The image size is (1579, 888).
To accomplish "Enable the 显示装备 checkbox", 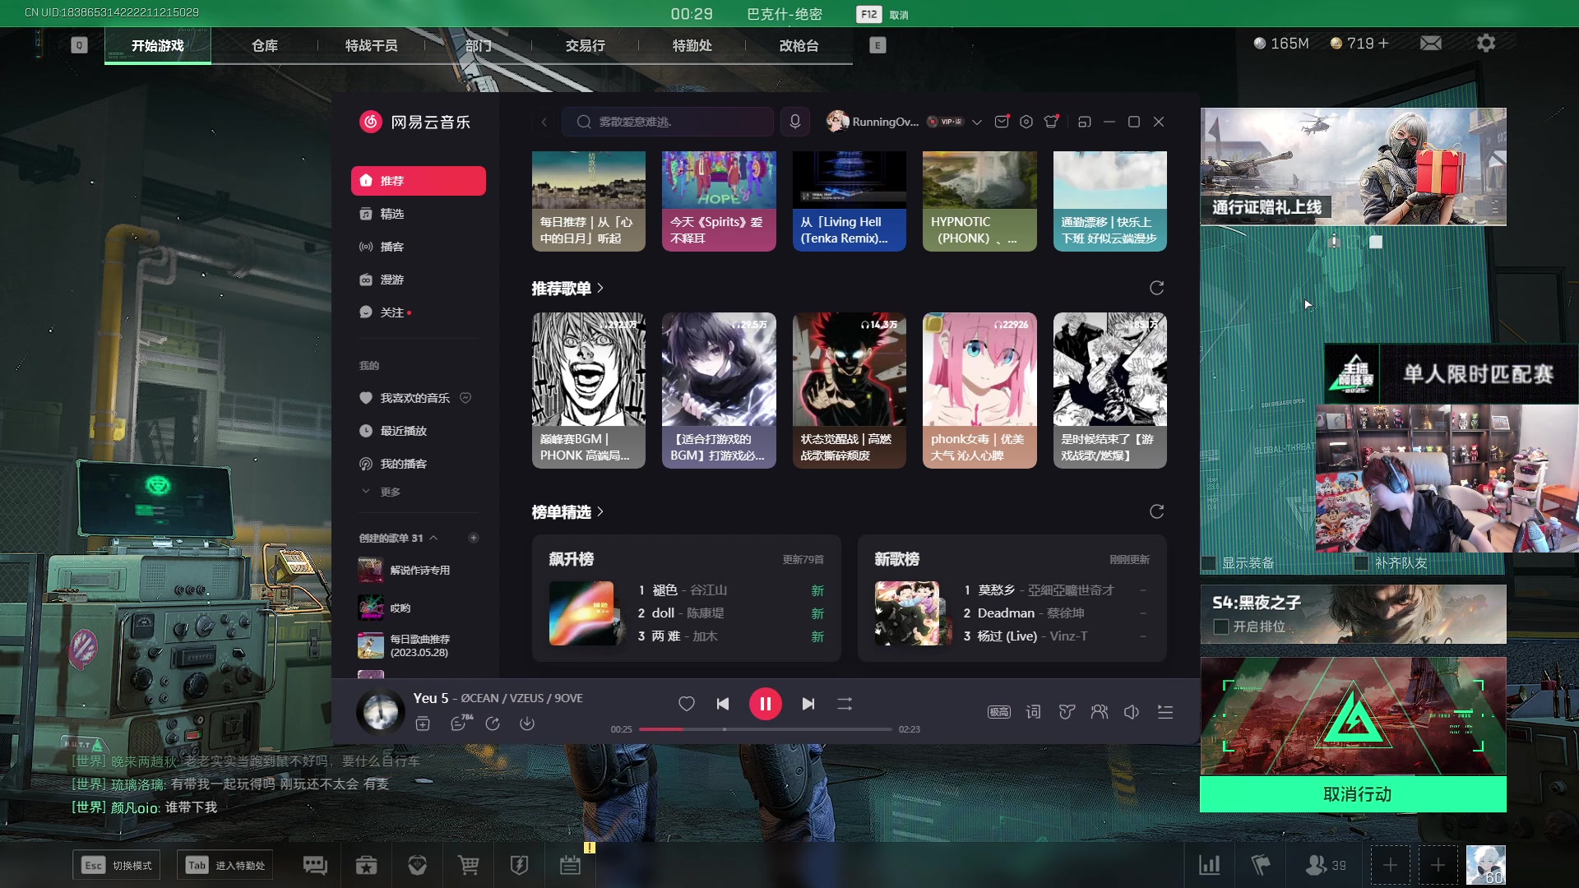I will pos(1209,563).
